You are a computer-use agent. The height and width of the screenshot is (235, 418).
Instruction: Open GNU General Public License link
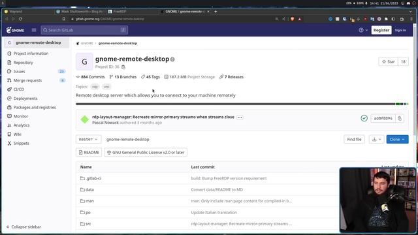[146, 152]
